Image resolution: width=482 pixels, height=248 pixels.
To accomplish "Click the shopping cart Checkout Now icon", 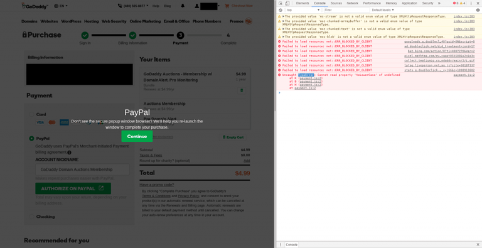I will pos(227,6).
